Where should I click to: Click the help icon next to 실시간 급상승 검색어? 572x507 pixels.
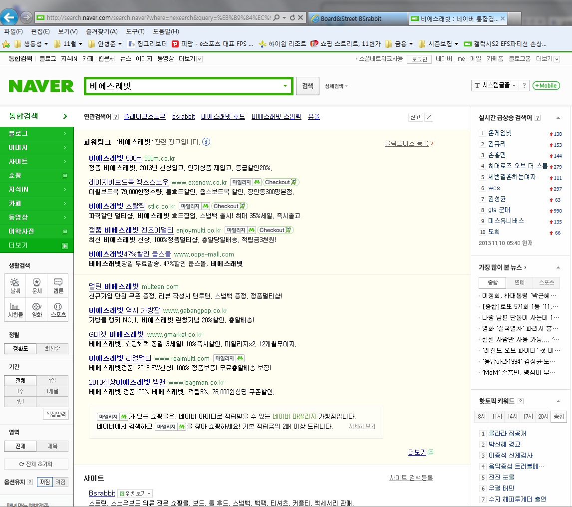538,117
